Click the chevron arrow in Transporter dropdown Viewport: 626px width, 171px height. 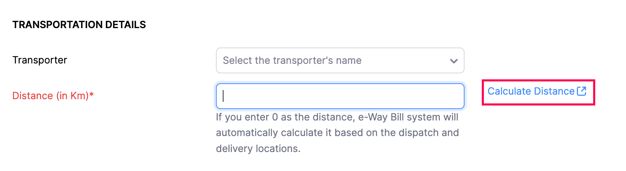tap(454, 61)
